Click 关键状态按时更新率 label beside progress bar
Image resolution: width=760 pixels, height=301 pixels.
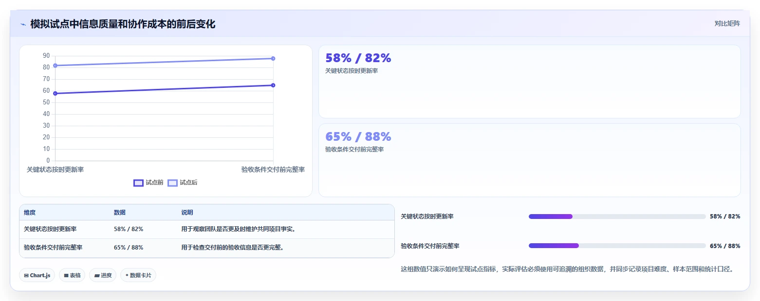coord(427,217)
